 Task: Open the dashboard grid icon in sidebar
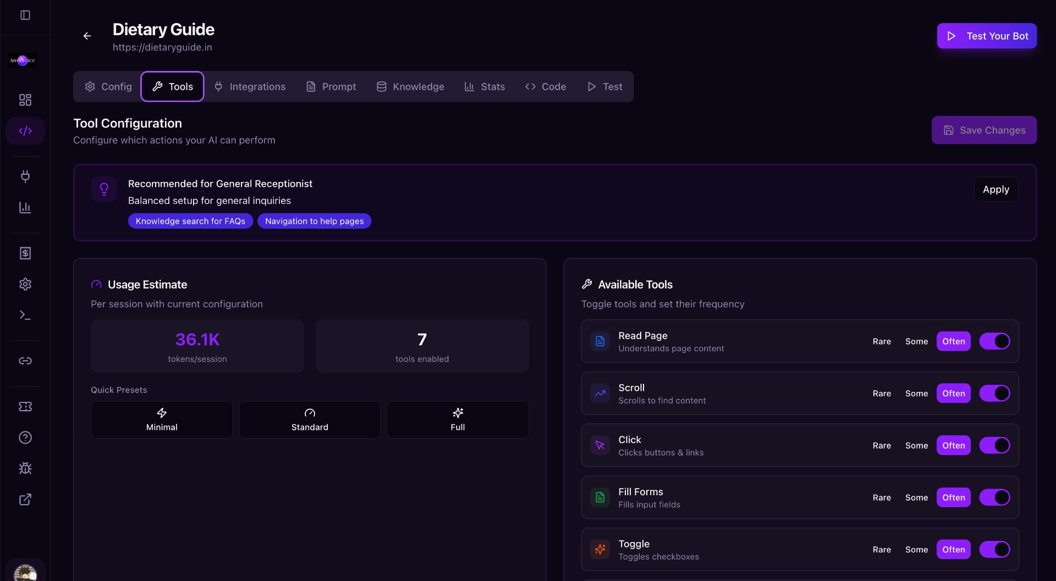point(25,99)
